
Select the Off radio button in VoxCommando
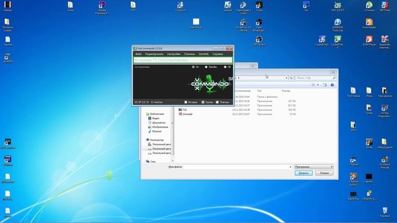[225, 67]
